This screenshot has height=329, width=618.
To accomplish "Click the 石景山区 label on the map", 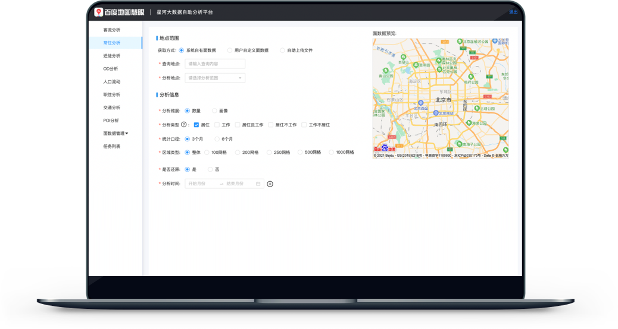I will (x=395, y=100).
